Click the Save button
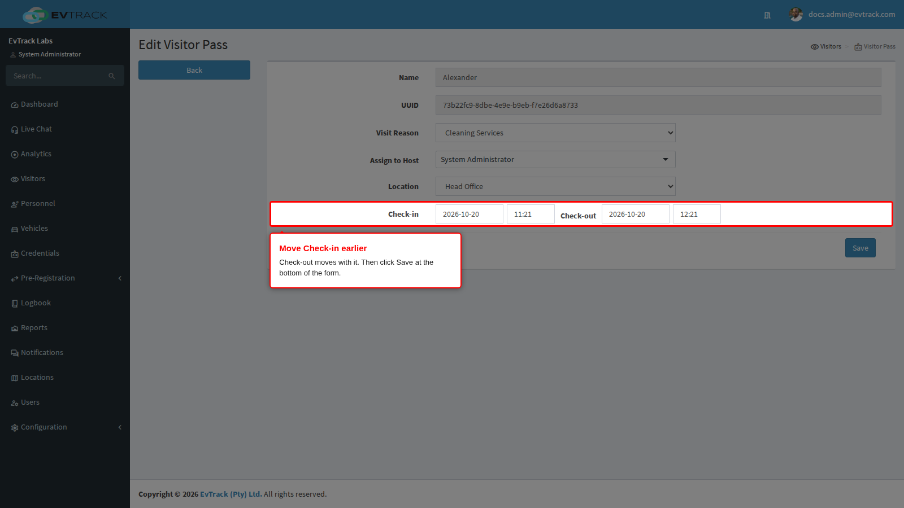Viewport: 904px width, 508px height. pyautogui.click(x=860, y=248)
